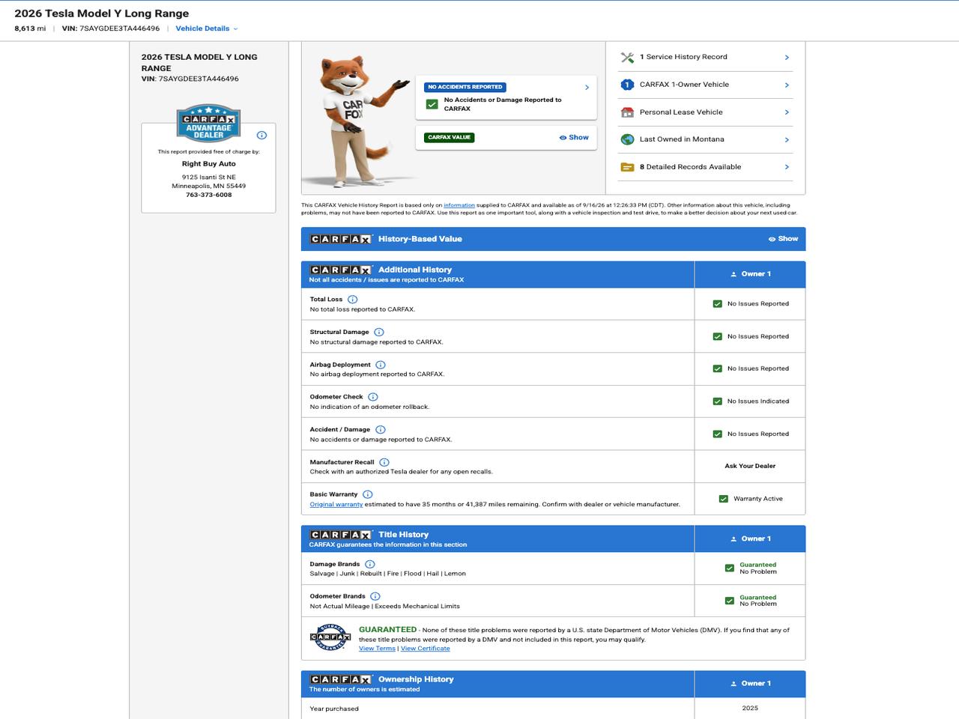The height and width of the screenshot is (719, 959).
Task: Click Total Loss No Issues Reported checkmark
Action: point(718,304)
